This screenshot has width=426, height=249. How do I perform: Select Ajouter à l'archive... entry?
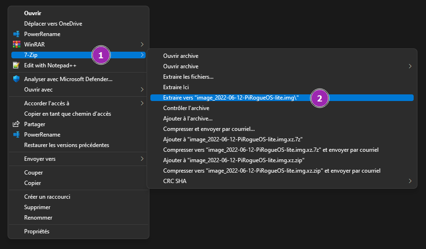(188, 119)
